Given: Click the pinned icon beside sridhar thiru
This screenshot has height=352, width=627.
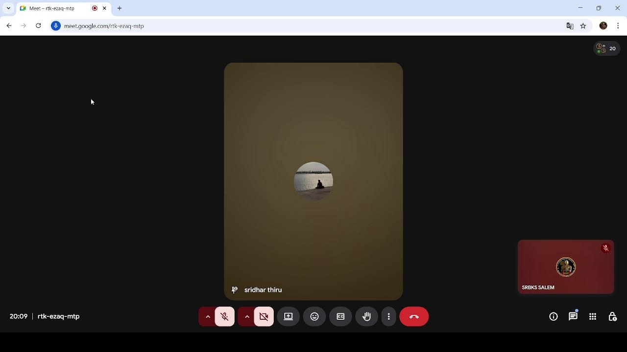Looking at the screenshot, I should coord(235,290).
